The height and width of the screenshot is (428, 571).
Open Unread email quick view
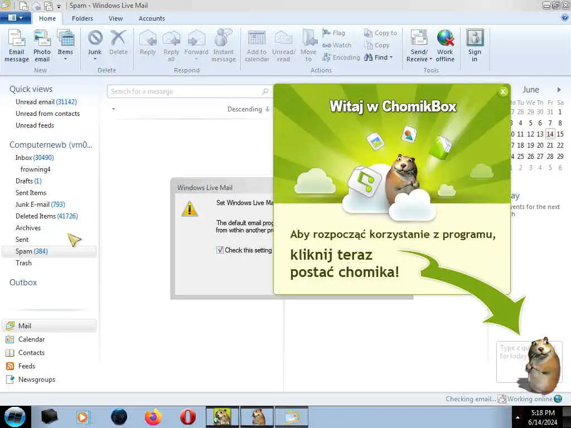(46, 102)
